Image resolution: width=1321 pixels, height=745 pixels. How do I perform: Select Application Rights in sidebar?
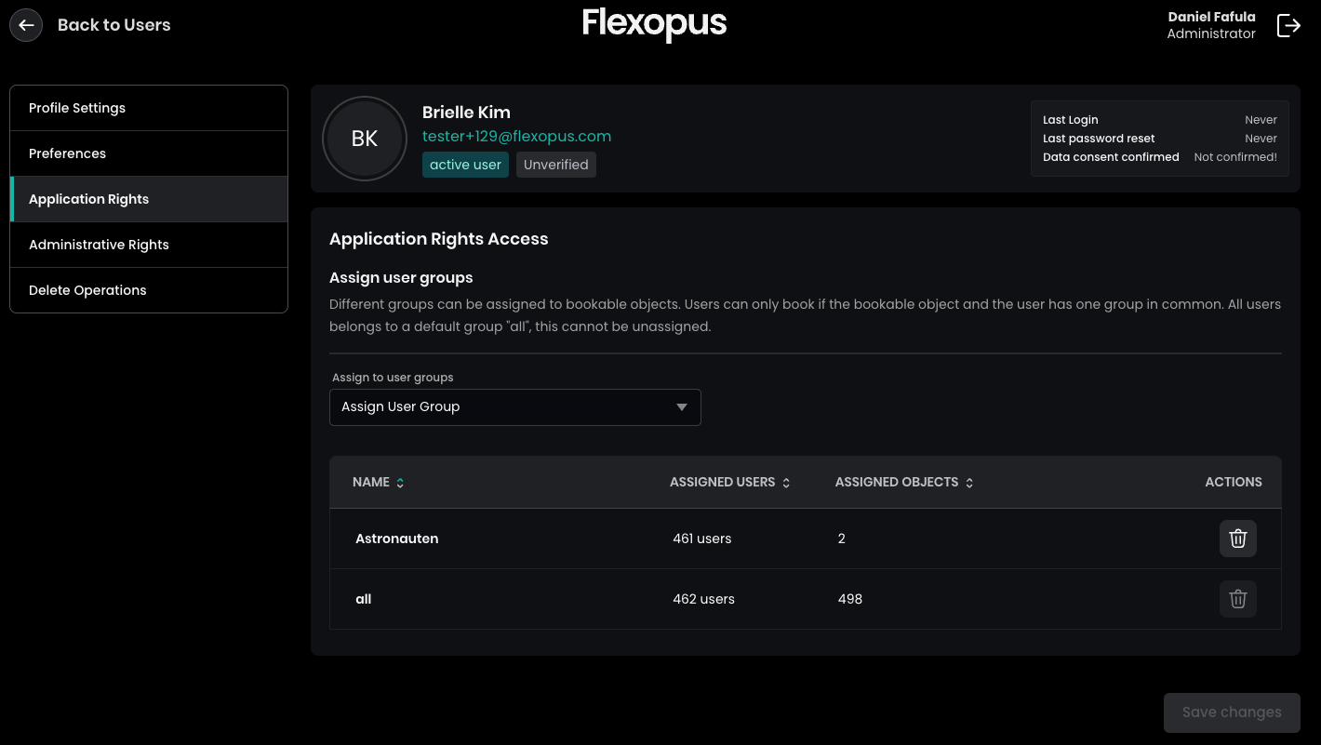[x=149, y=199]
